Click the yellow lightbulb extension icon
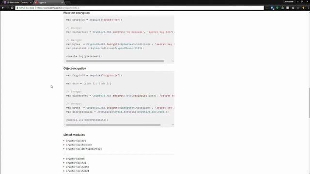This screenshot has width=310, height=174. (x=303, y=8)
